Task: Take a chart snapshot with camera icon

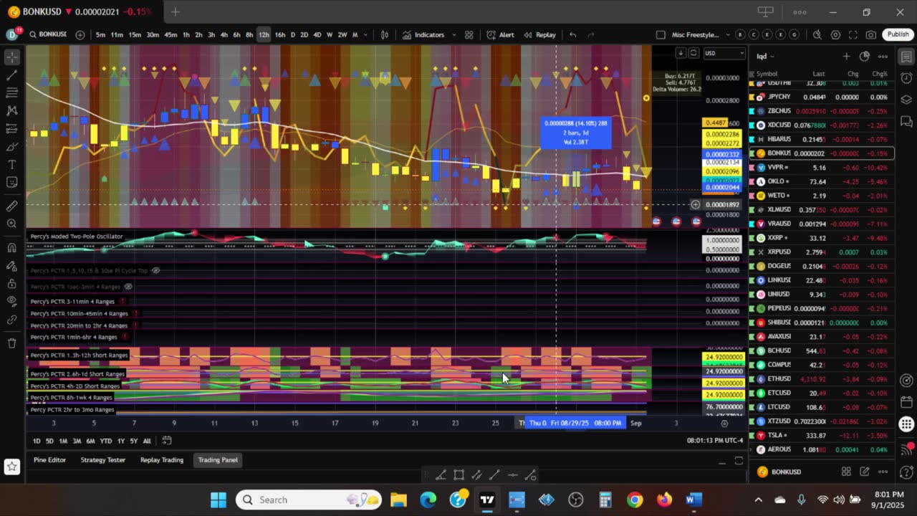Action: pos(870,34)
